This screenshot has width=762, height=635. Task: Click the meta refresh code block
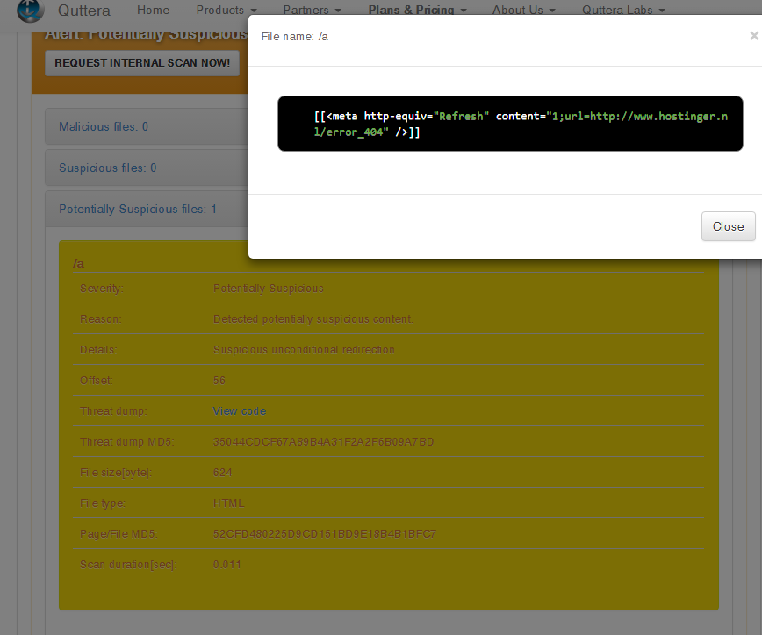(510, 124)
